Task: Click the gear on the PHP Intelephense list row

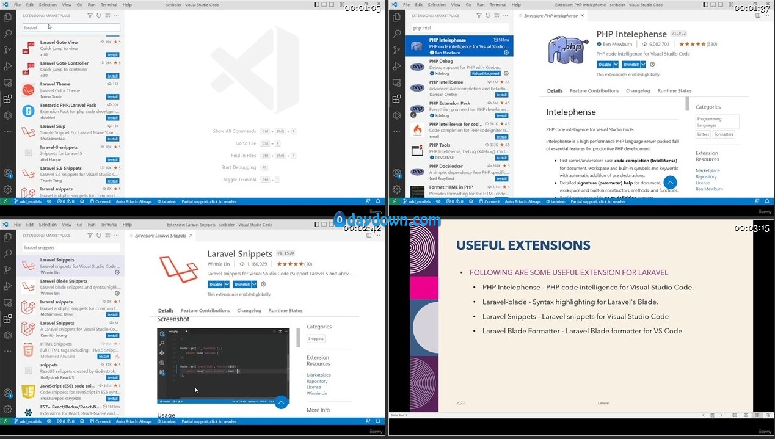Action: tap(506, 53)
